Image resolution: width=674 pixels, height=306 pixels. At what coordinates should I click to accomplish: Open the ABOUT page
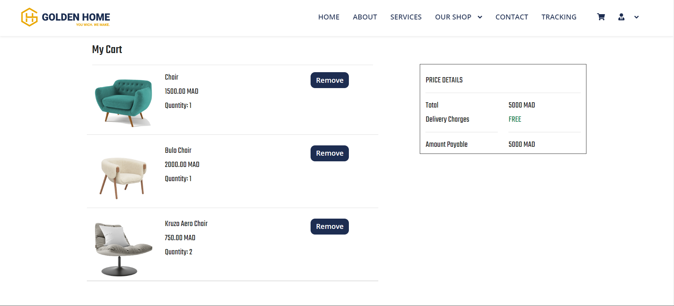click(365, 17)
